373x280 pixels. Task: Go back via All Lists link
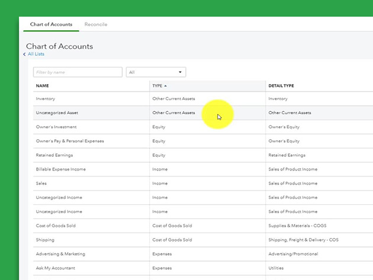point(36,54)
